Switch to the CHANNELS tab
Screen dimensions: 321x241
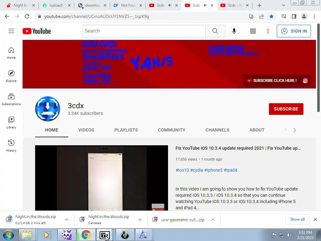point(218,130)
